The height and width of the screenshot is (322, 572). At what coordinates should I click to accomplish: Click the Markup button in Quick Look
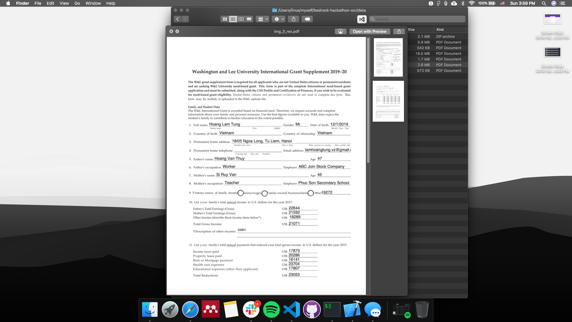click(341, 31)
